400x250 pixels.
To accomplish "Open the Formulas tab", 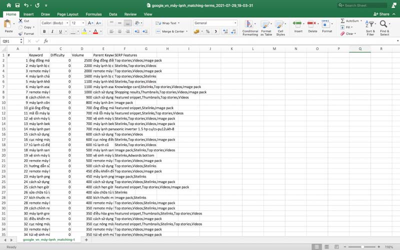I will tap(93, 14).
